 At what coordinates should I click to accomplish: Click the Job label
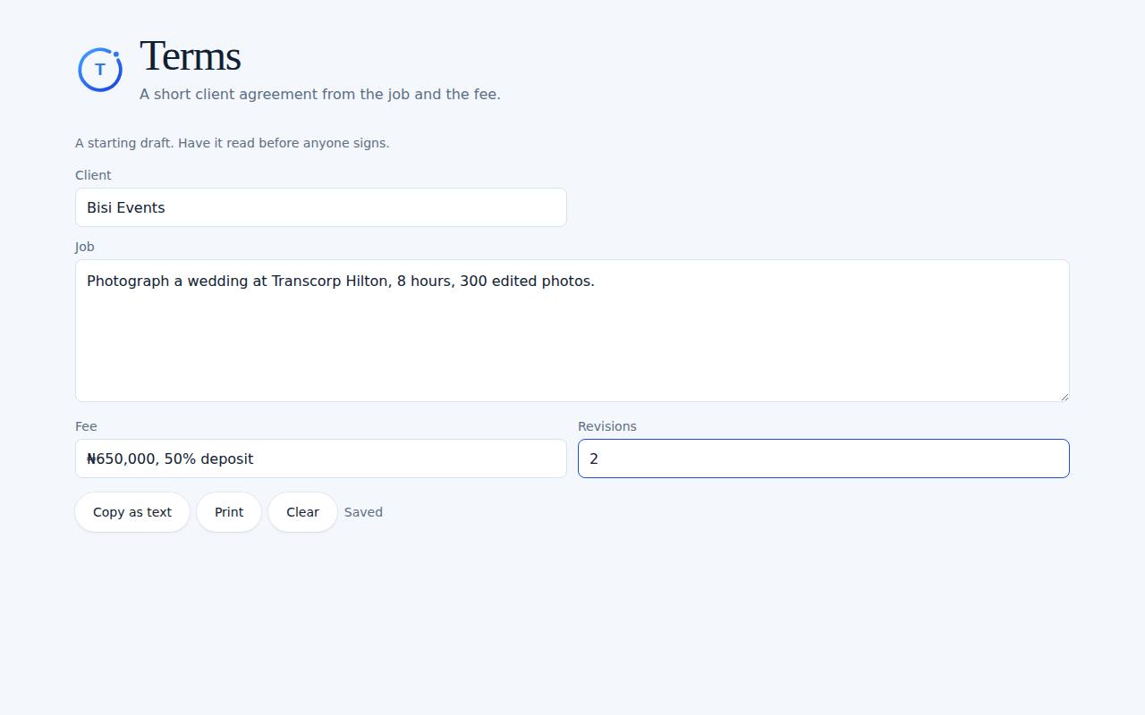coord(84,247)
